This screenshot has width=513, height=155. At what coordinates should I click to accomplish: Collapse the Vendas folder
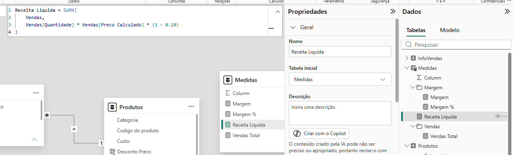(x=413, y=127)
